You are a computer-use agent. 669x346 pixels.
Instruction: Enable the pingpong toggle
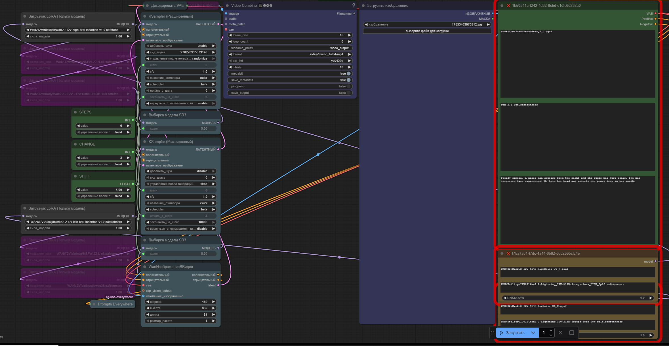[348, 86]
